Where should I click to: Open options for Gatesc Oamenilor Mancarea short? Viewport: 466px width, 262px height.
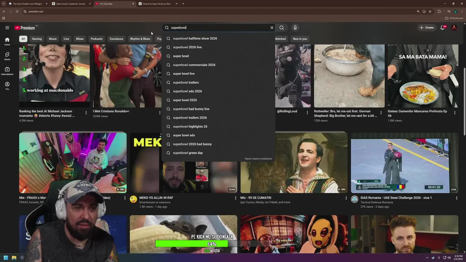pos(455,113)
